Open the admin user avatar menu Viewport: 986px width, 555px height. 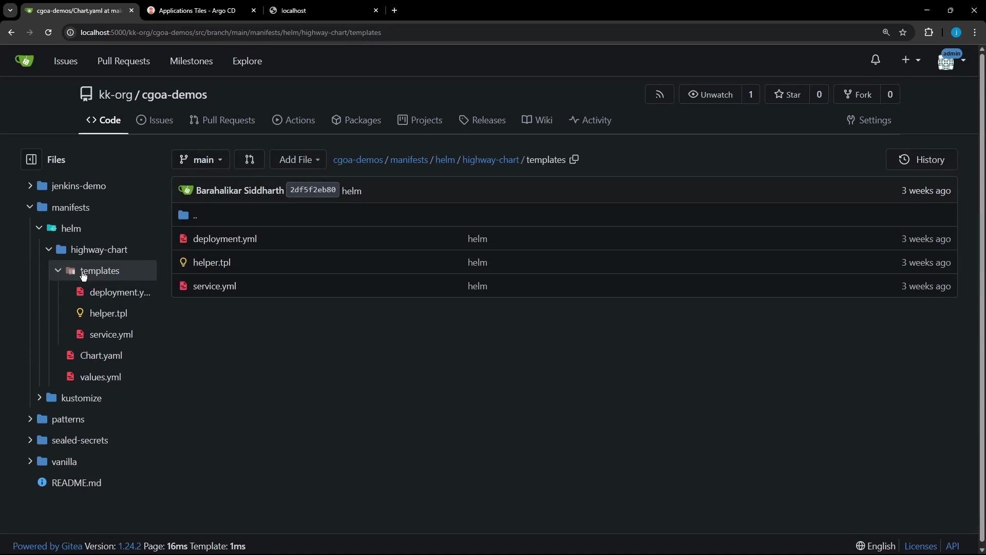[951, 61]
